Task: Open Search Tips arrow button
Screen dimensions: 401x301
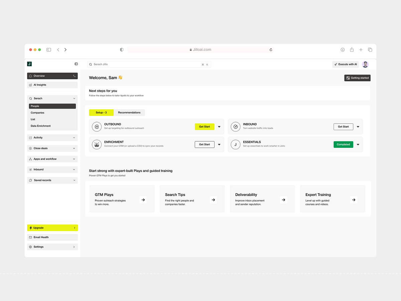Action: click(213, 200)
